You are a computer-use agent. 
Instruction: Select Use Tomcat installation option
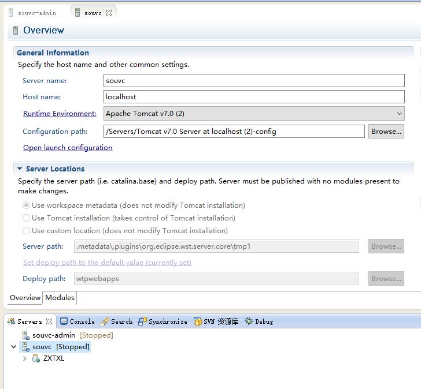coord(26,218)
